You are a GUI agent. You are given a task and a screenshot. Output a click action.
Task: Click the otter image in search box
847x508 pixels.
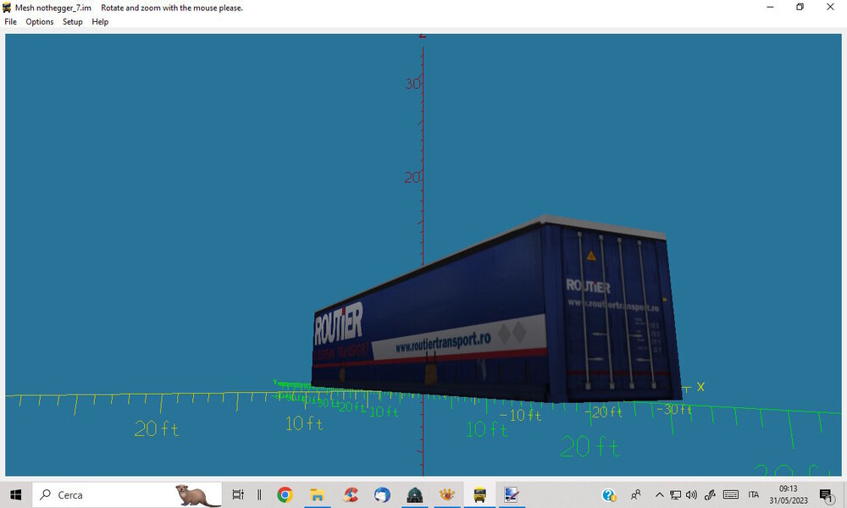point(197,495)
